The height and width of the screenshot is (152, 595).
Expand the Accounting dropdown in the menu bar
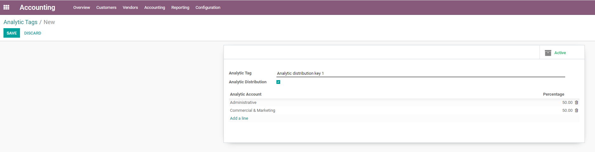click(x=154, y=8)
